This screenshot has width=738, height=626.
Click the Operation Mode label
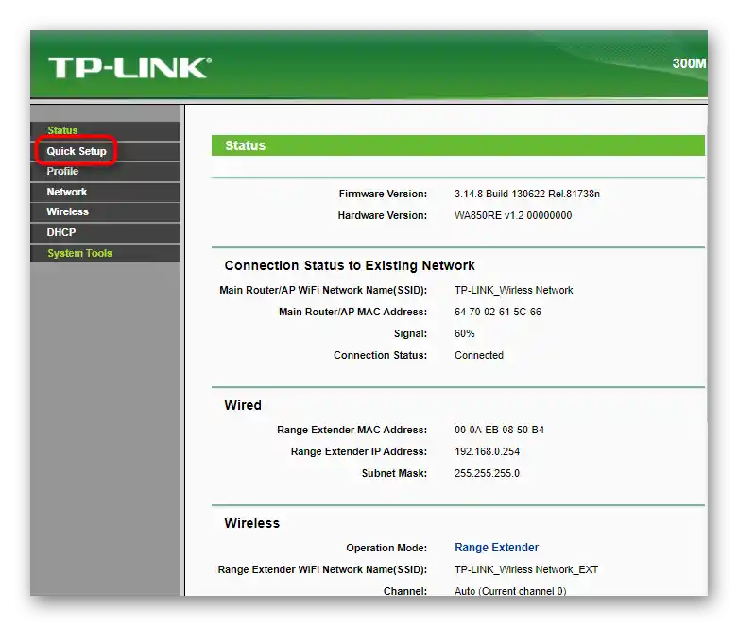[386, 548]
